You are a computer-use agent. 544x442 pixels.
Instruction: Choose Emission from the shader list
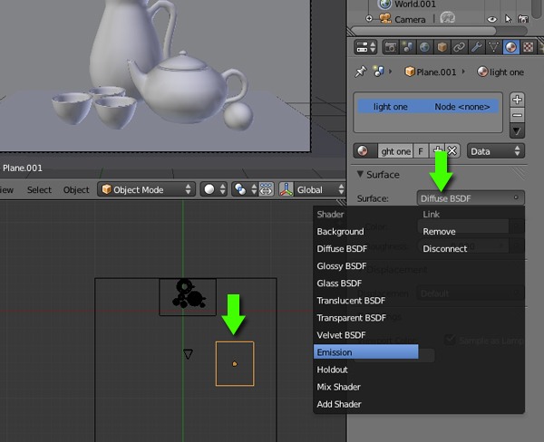[366, 352]
